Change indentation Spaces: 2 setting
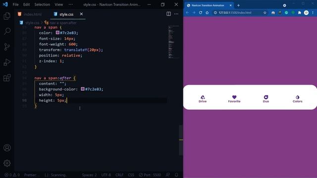This screenshot has width=317, height=178. [89, 175]
